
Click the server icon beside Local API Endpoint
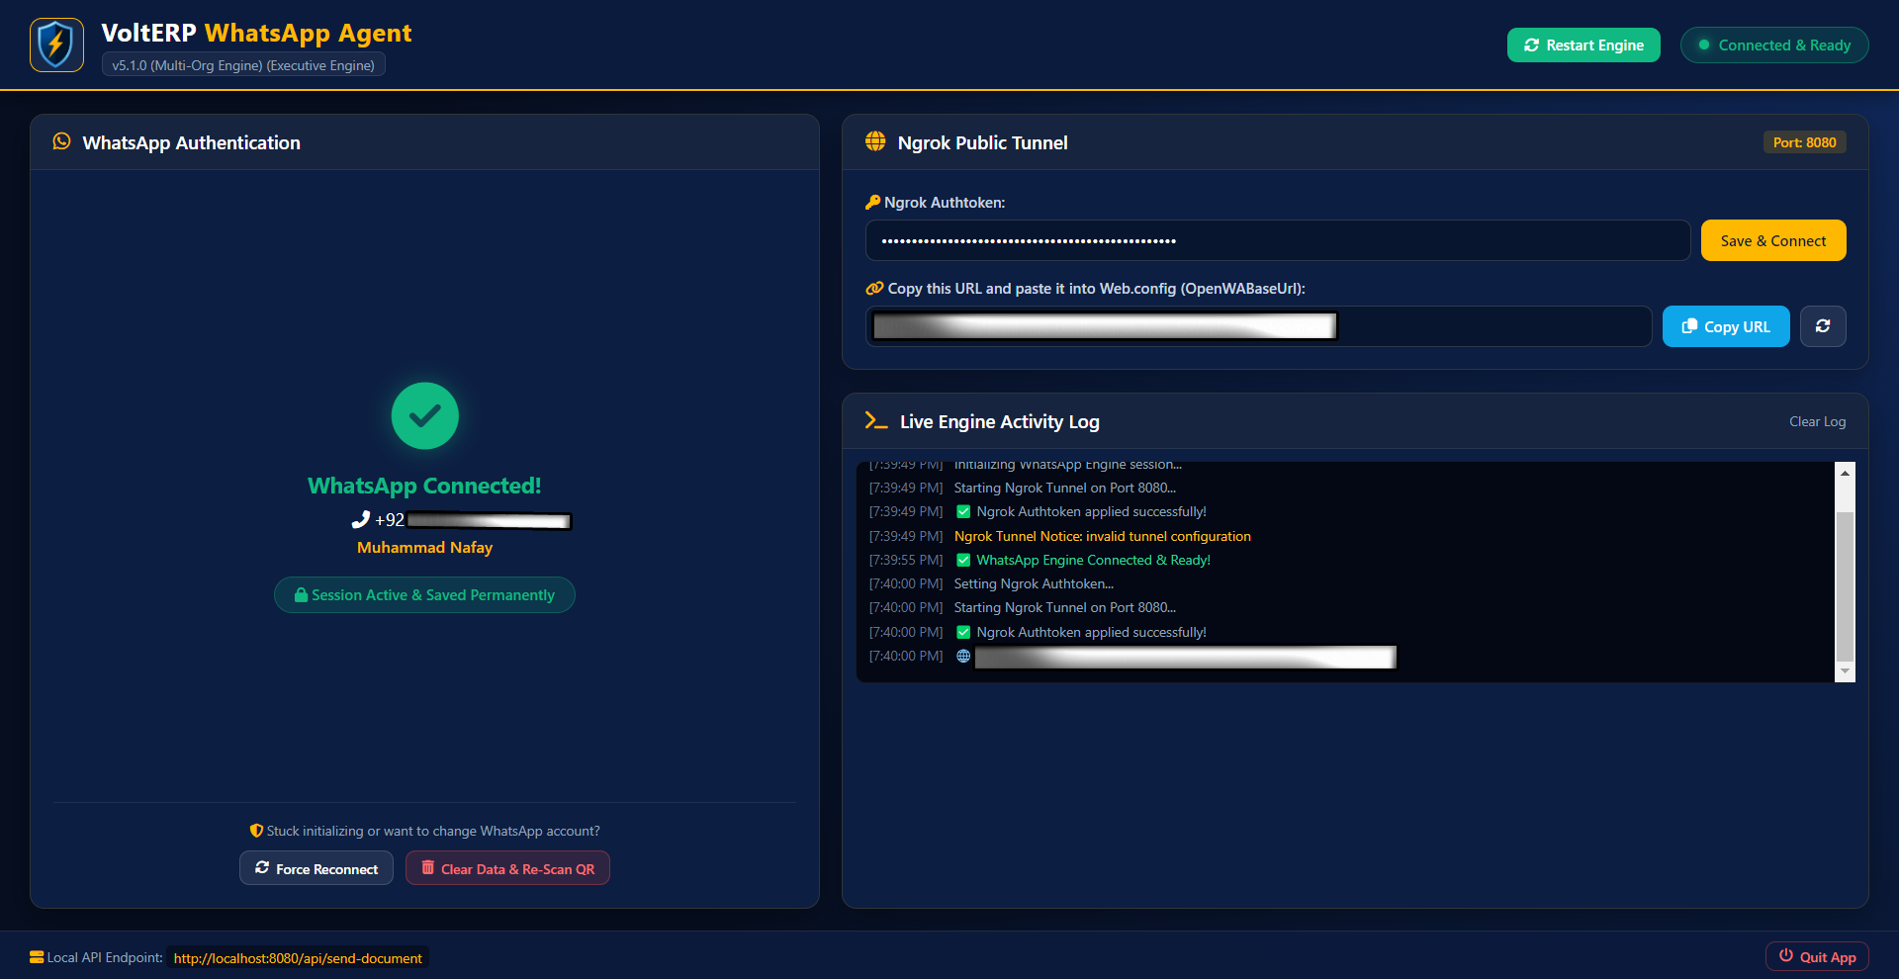(x=37, y=957)
